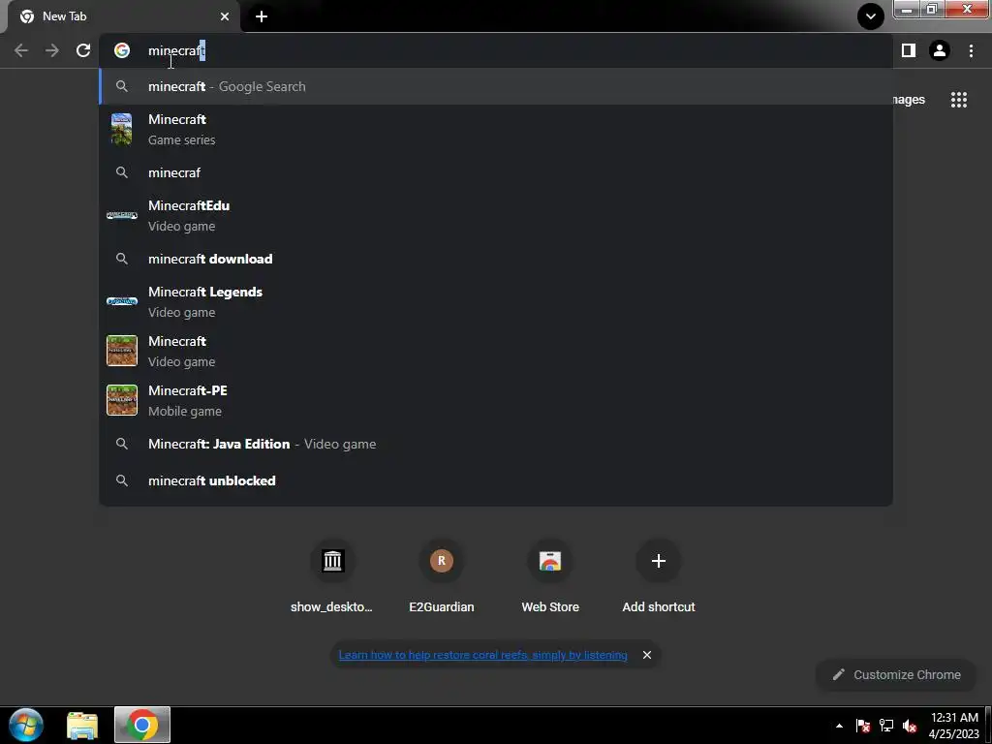Choose the Minecraft Legends suggestion
992x744 pixels.
click(x=496, y=302)
